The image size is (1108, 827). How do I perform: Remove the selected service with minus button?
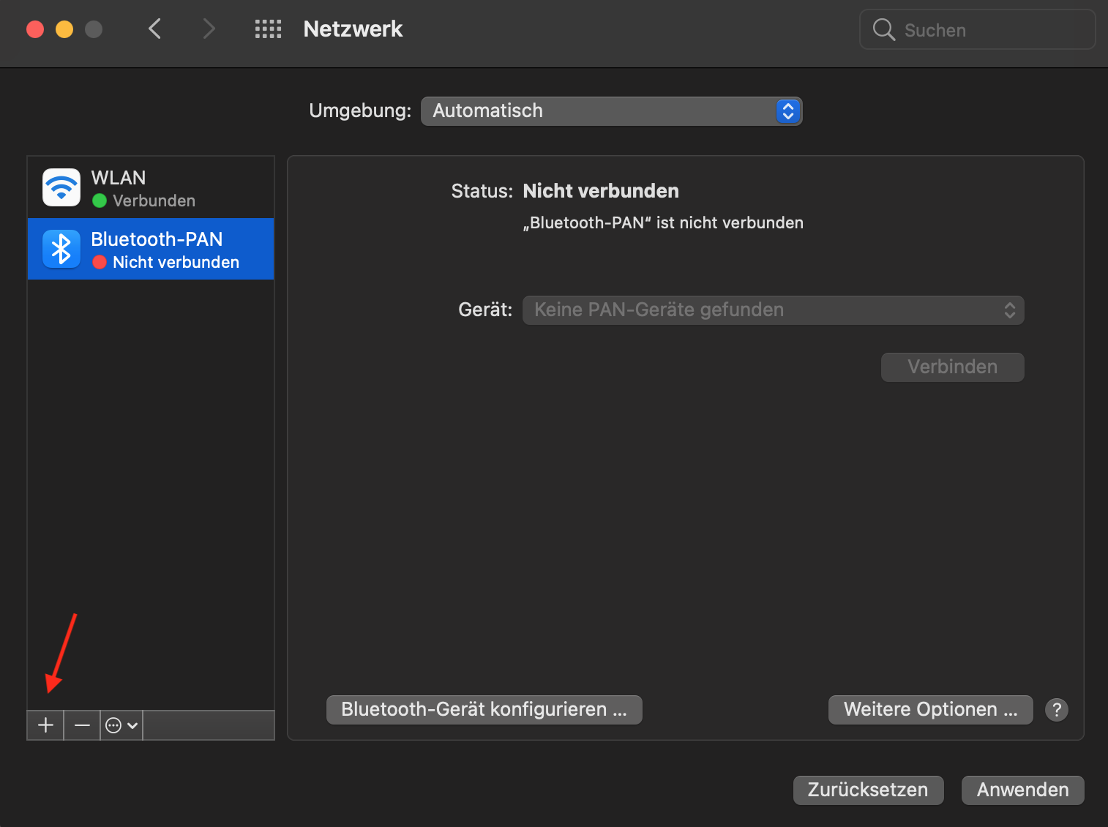[x=82, y=725]
